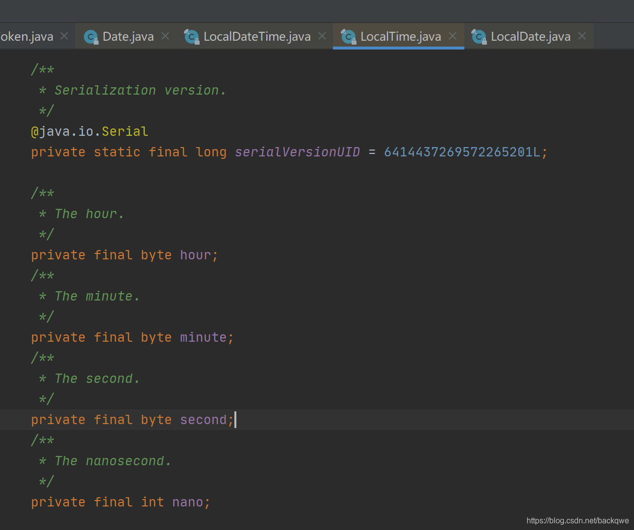Viewport: 634px width, 530px height.
Task: Click the Date.java class file icon
Action: [91, 37]
